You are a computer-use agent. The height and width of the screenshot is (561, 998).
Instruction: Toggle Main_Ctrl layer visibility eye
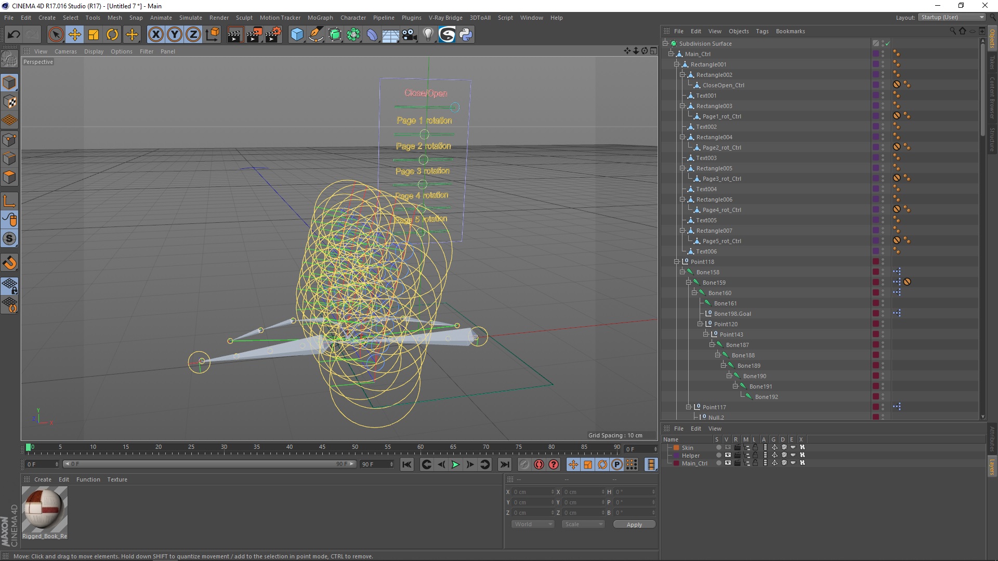tap(728, 463)
